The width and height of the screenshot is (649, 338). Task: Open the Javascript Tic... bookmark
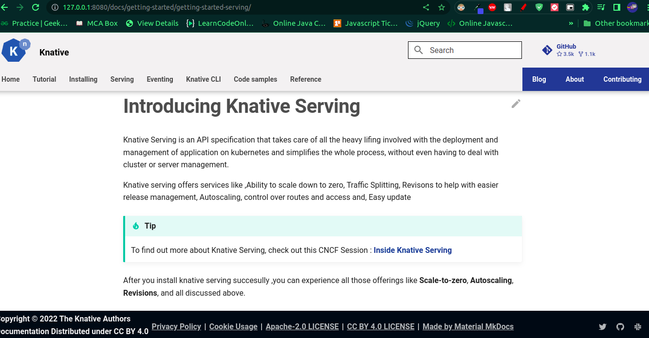coord(366,23)
